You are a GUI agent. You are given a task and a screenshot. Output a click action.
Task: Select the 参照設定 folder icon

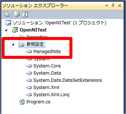pyautogui.click(x=22, y=44)
